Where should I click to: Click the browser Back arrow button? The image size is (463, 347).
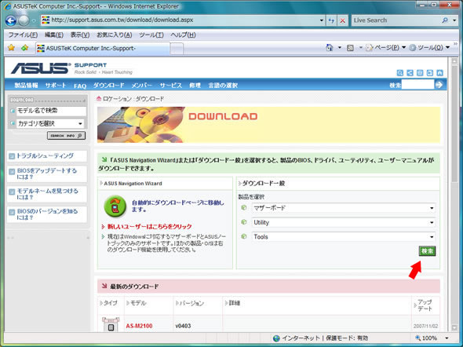point(11,20)
